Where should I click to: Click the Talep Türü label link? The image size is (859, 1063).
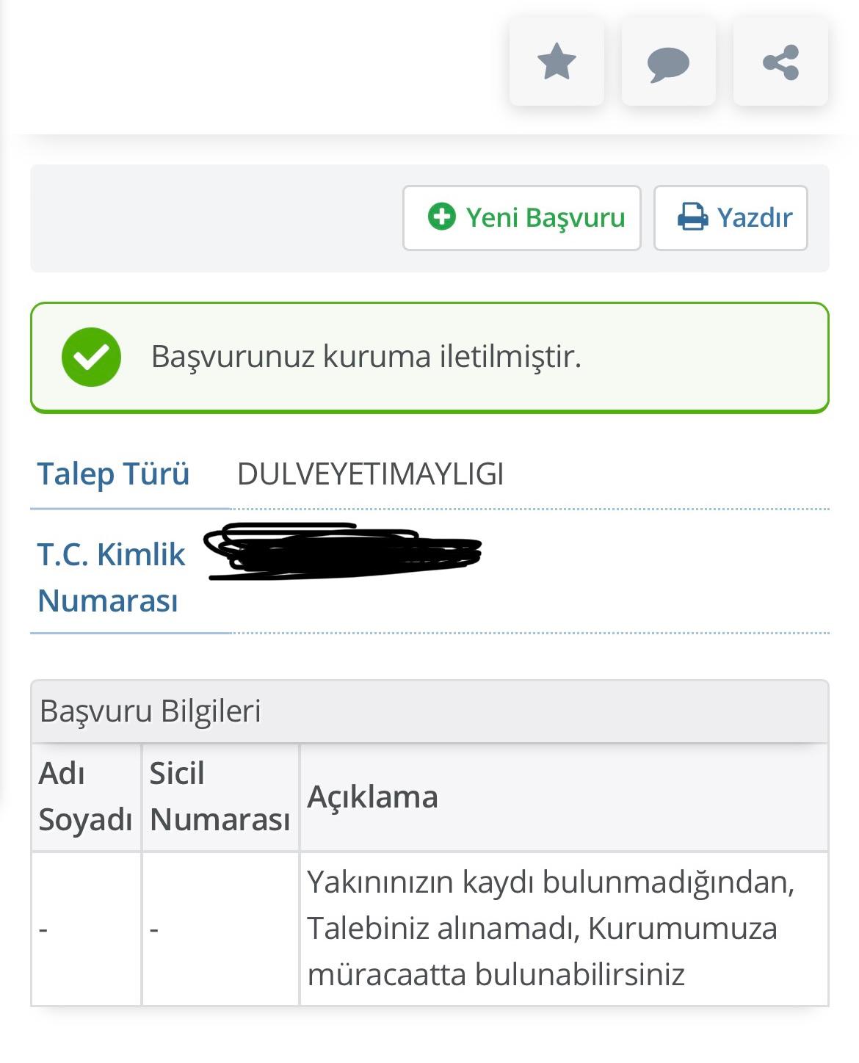(x=114, y=474)
